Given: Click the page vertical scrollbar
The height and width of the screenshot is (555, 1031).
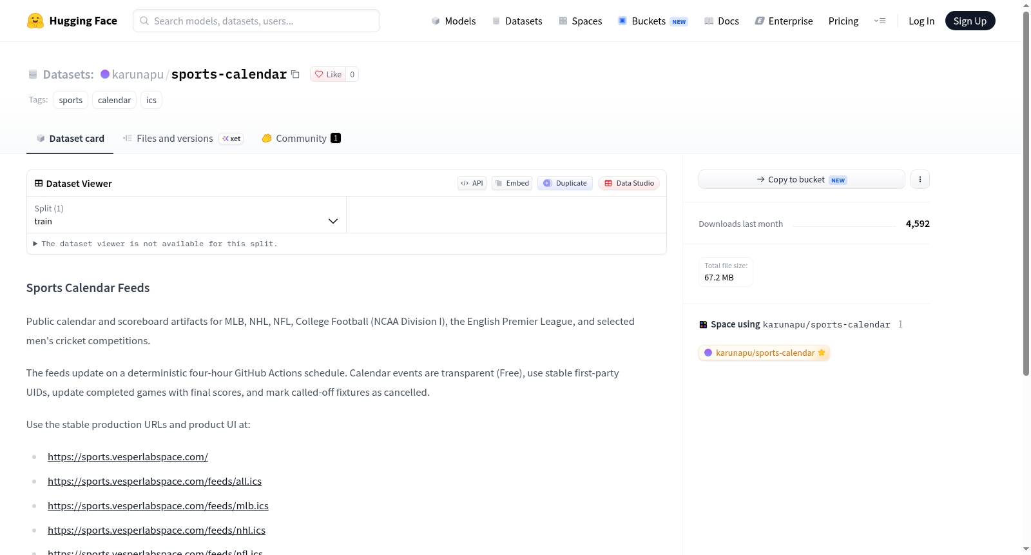Looking at the screenshot, I should [x=1026, y=193].
